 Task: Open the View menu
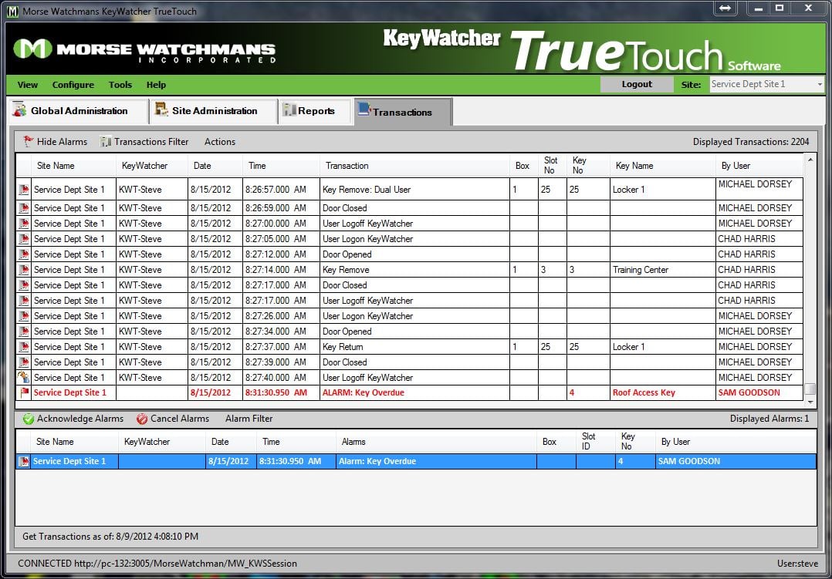pos(28,85)
